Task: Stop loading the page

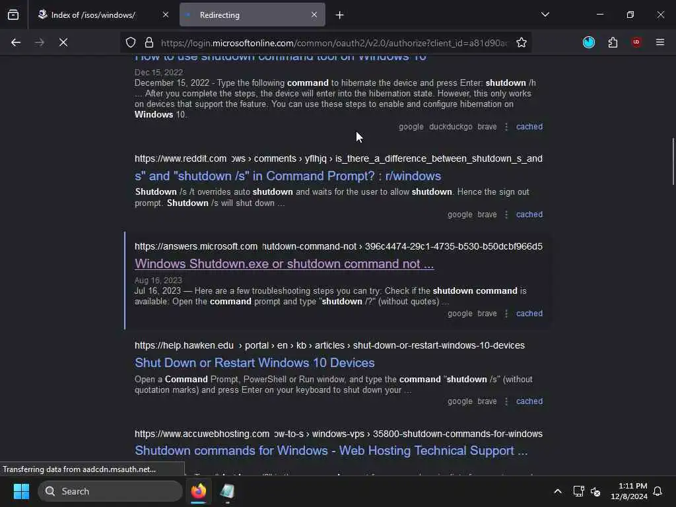Action: (63, 42)
